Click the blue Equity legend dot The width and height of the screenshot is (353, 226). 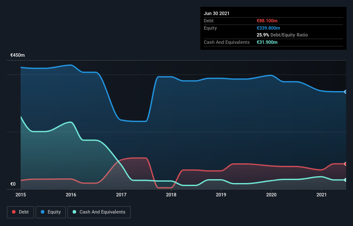tap(43, 212)
